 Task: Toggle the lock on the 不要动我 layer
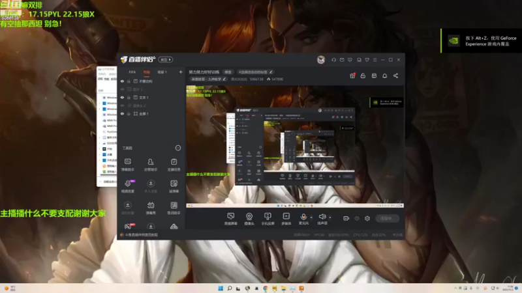click(129, 81)
